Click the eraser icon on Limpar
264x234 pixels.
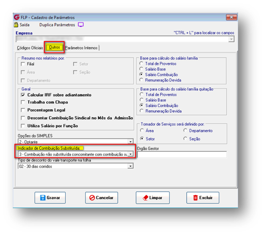[x=145, y=198]
